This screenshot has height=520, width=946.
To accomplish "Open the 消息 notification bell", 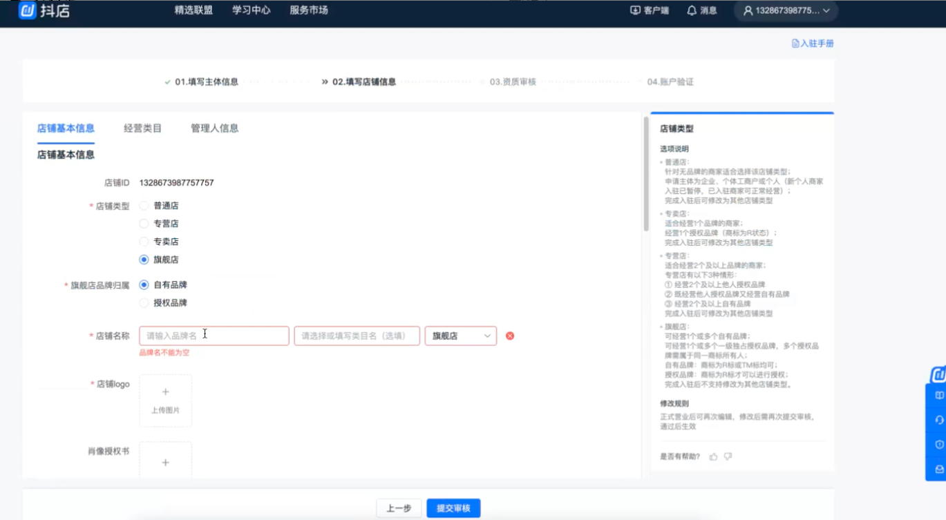I will coord(692,10).
